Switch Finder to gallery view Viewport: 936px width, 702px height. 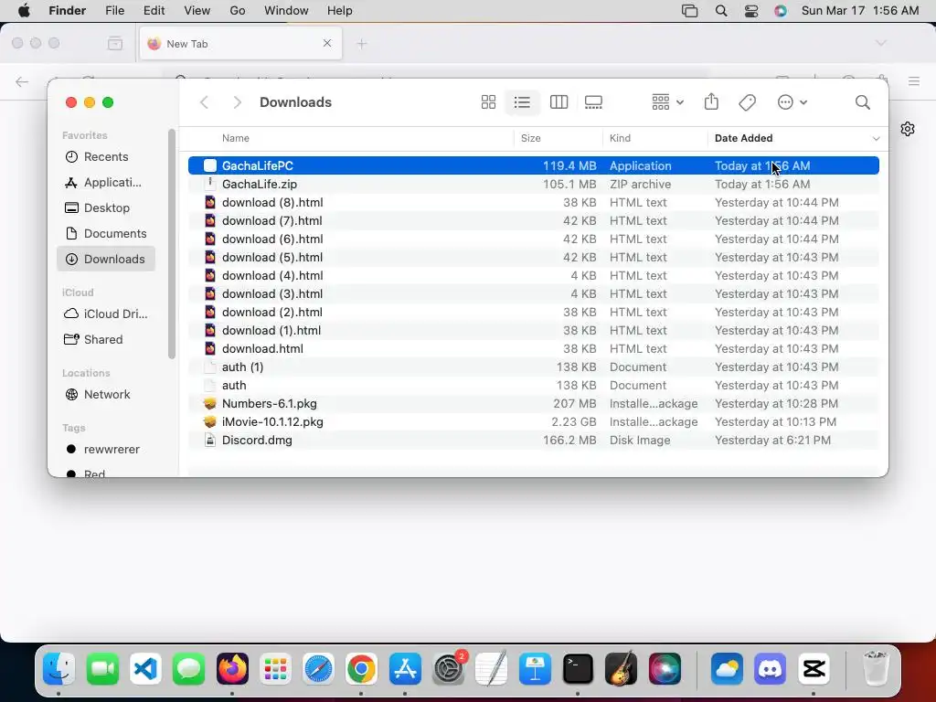(593, 102)
